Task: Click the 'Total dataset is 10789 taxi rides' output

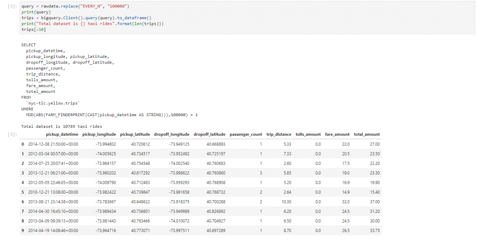Action: pos(62,126)
